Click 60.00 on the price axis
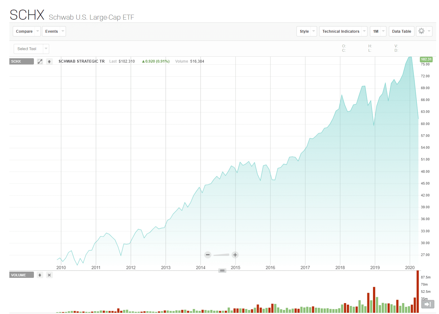 click(x=425, y=124)
